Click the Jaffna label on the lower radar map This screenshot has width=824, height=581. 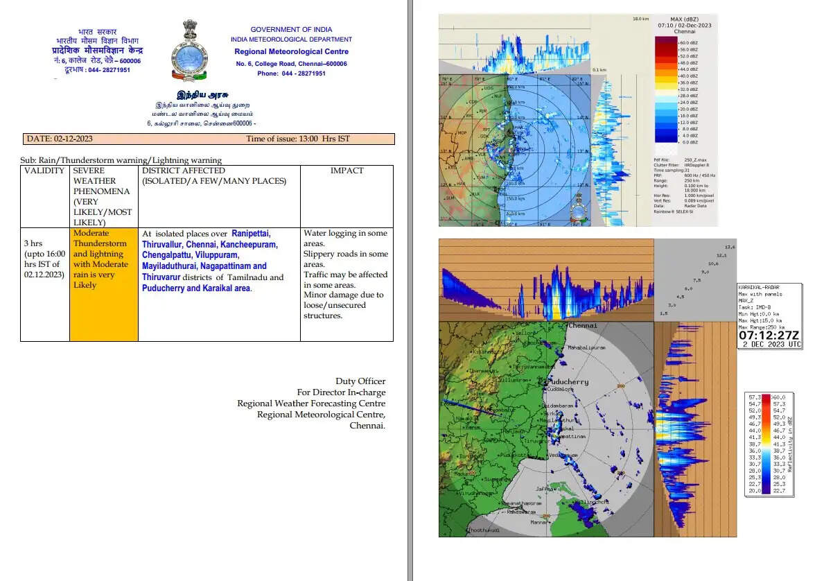click(545, 489)
